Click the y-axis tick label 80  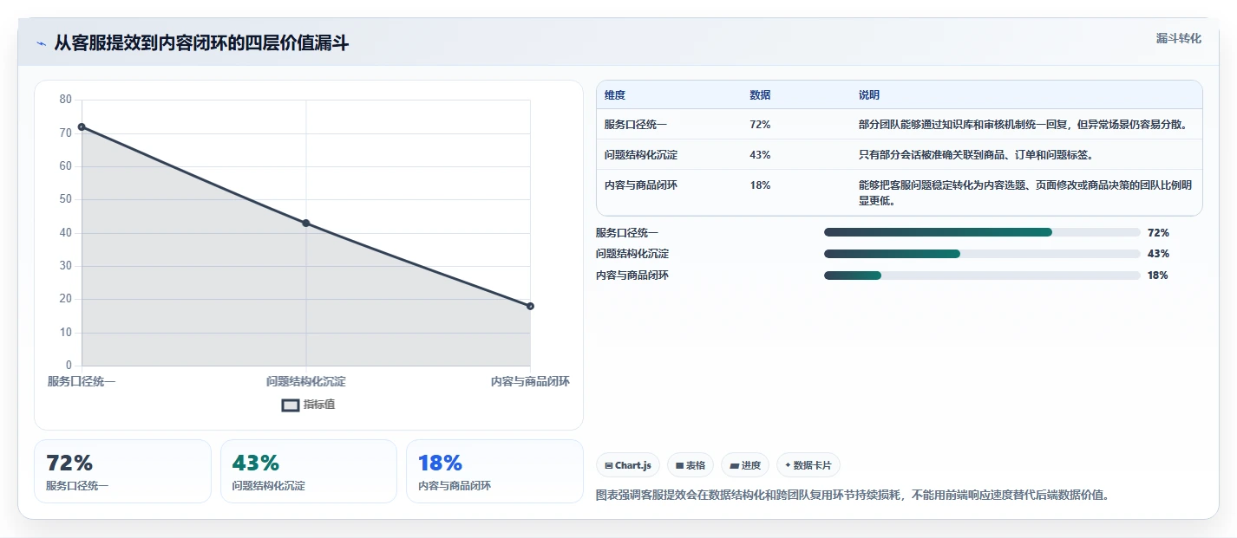(66, 100)
